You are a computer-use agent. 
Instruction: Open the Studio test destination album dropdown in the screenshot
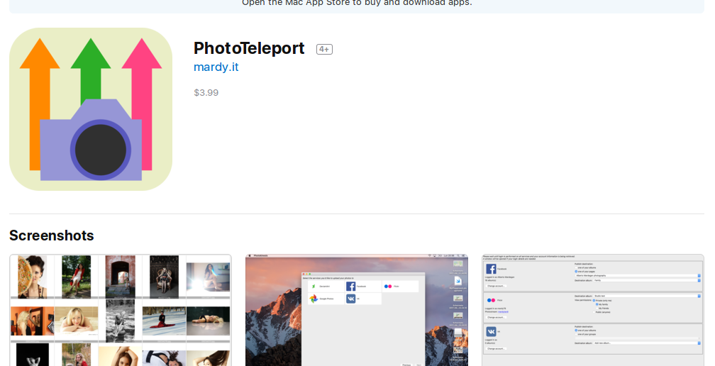coord(647,296)
